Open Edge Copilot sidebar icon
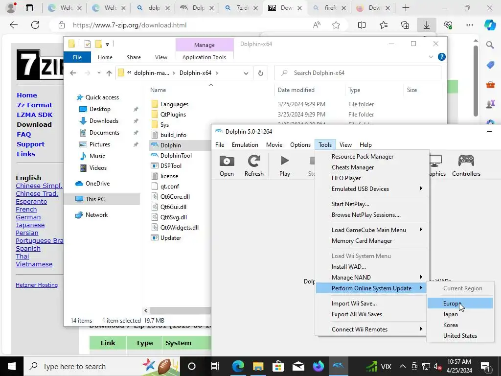Image resolution: width=501 pixels, height=376 pixels. pyautogui.click(x=490, y=25)
